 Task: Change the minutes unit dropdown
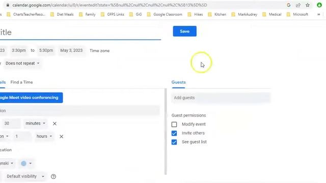coord(35,123)
